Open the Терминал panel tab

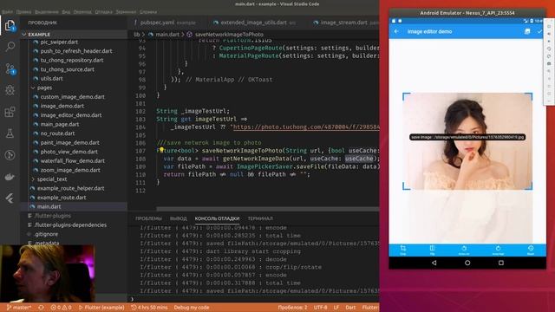click(260, 218)
